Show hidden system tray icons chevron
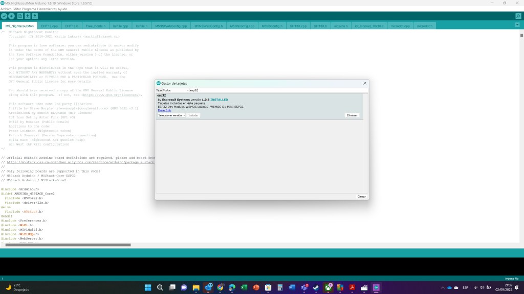 (443, 288)
